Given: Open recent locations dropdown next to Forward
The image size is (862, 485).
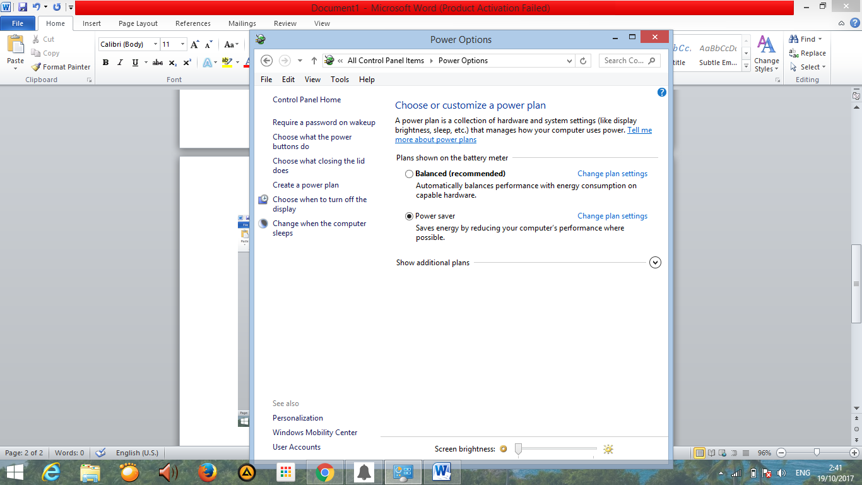Looking at the screenshot, I should pyautogui.click(x=300, y=61).
